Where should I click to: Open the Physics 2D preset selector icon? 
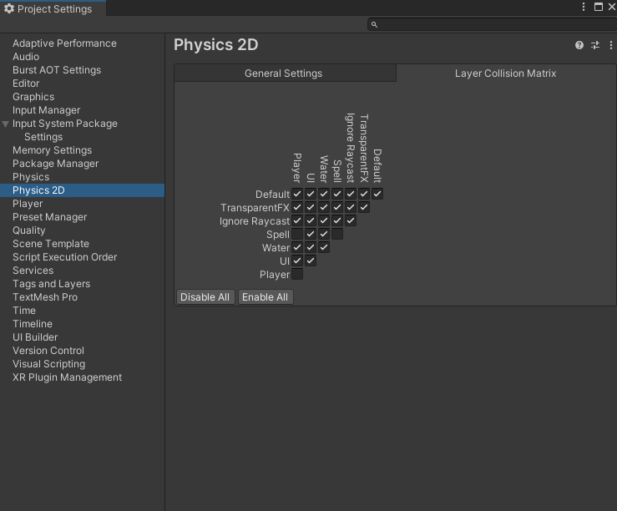[595, 45]
